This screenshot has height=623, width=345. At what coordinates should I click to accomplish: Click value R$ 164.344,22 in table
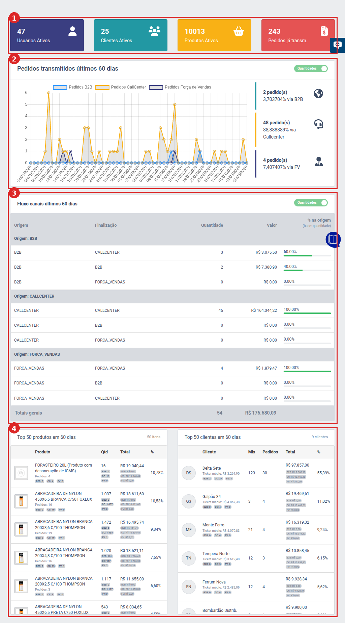coord(264,310)
